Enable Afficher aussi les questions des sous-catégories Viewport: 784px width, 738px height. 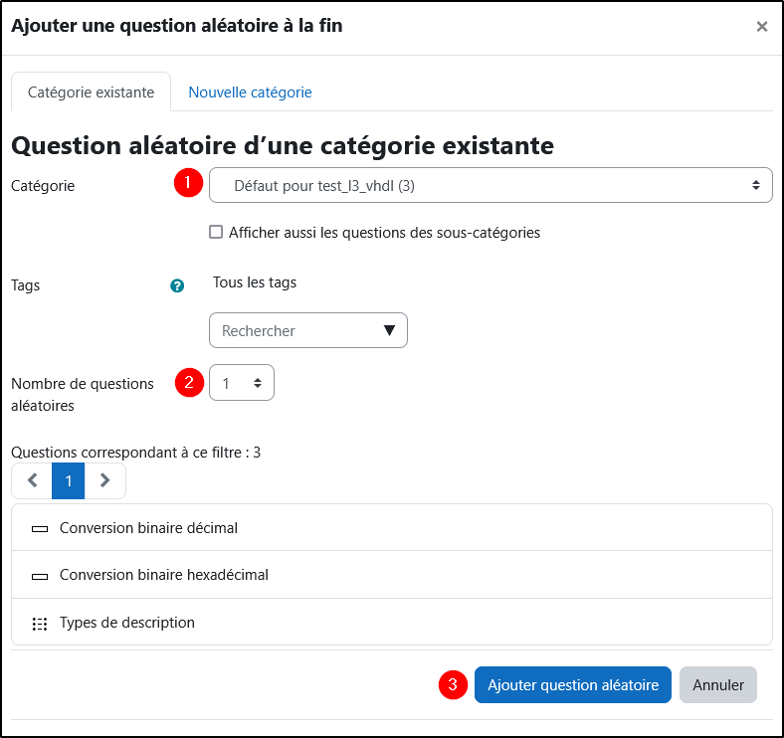tap(216, 232)
